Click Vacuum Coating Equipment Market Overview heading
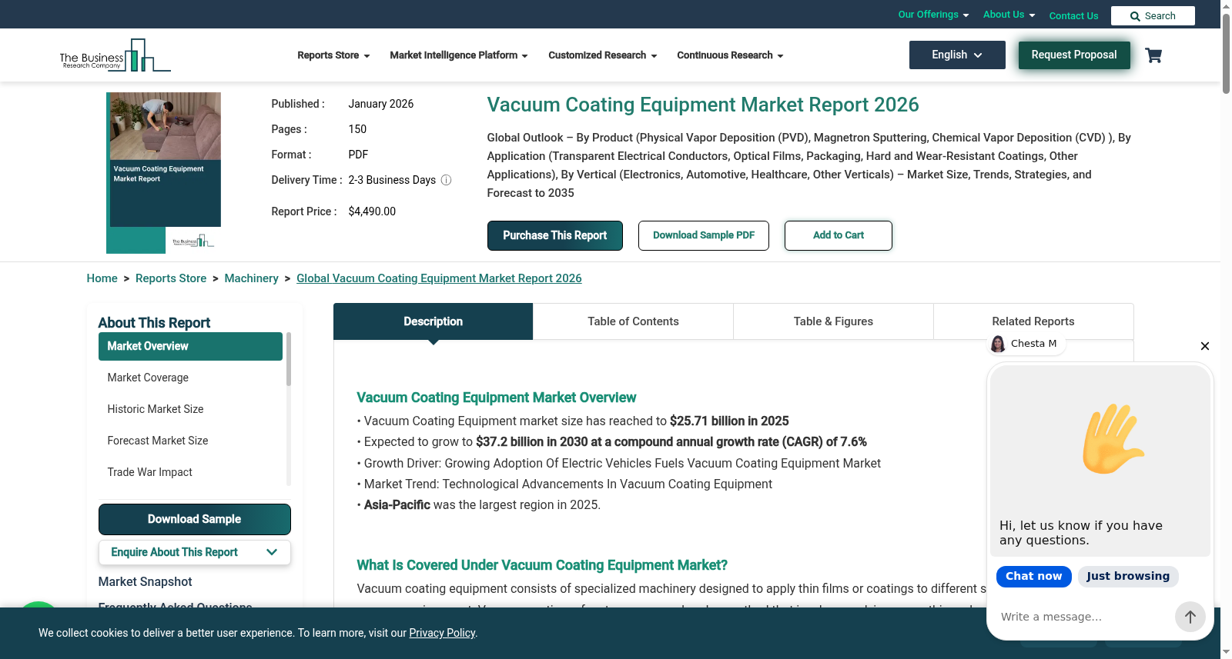This screenshot has width=1232, height=659. coord(496,398)
